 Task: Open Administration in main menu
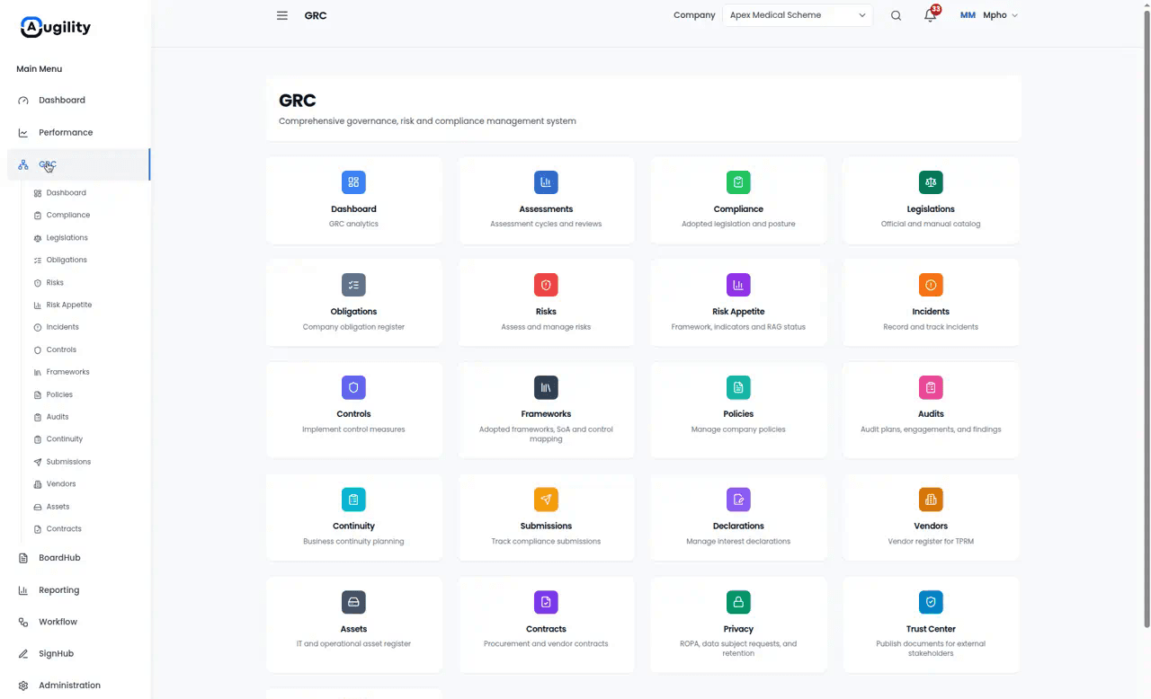coord(79,686)
